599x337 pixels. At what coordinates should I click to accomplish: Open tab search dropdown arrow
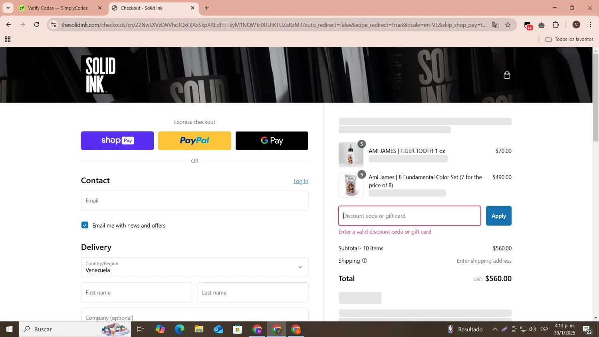(8, 8)
